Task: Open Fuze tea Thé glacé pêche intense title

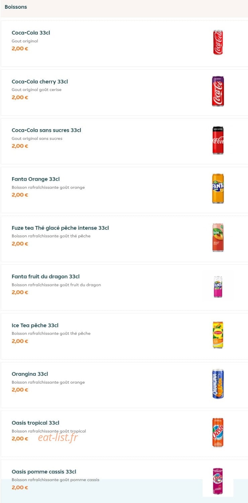Action: click(x=60, y=228)
